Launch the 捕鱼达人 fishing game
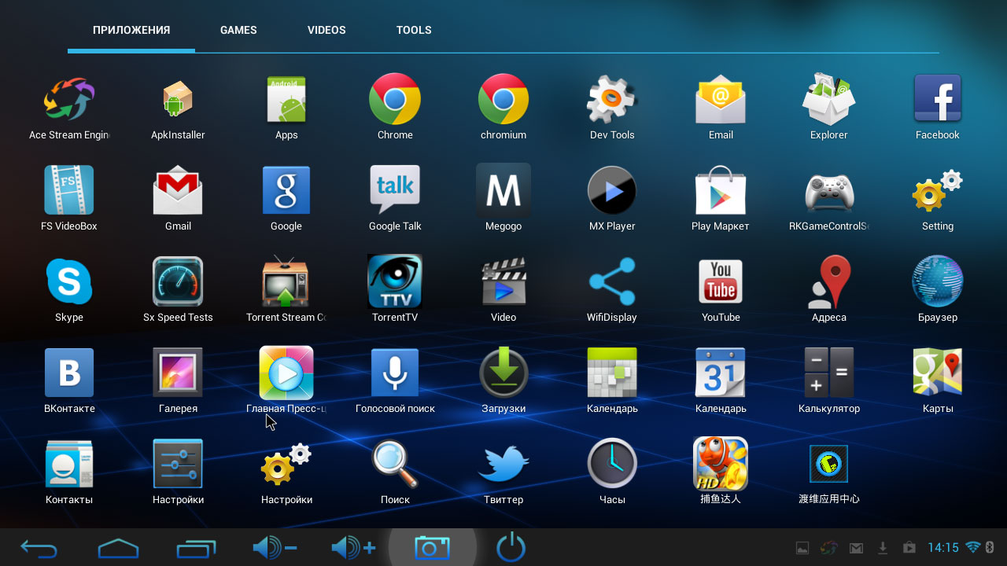The width and height of the screenshot is (1007, 566). click(721, 464)
